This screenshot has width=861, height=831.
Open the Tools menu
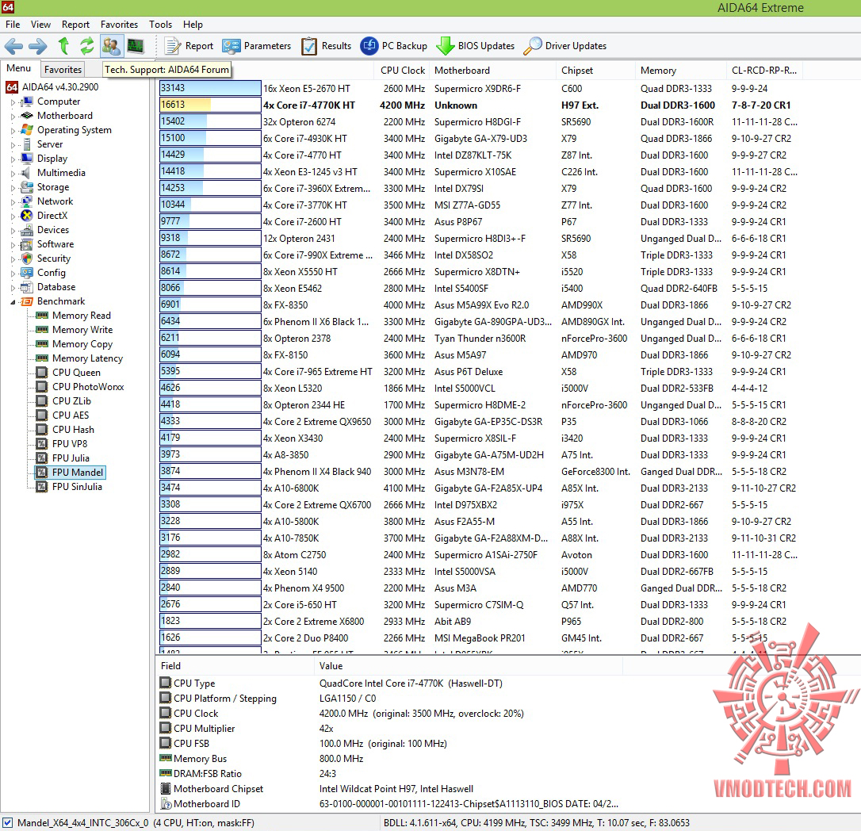160,24
